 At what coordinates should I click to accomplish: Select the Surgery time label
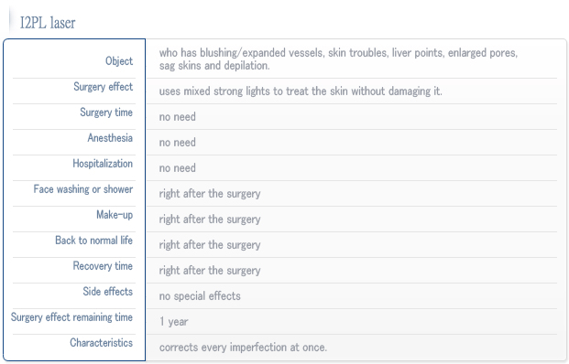coord(106,112)
